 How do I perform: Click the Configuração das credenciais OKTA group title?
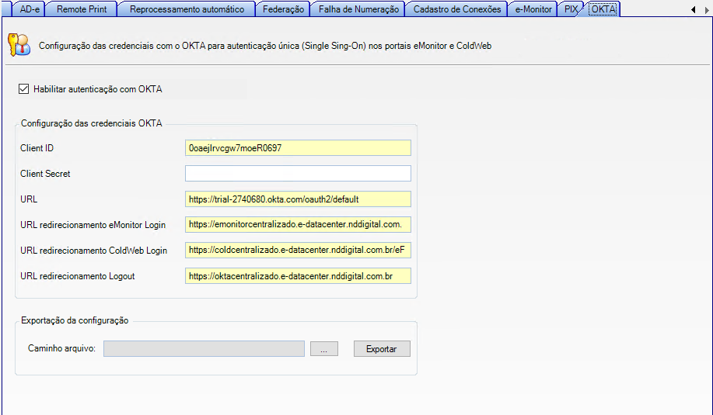92,123
